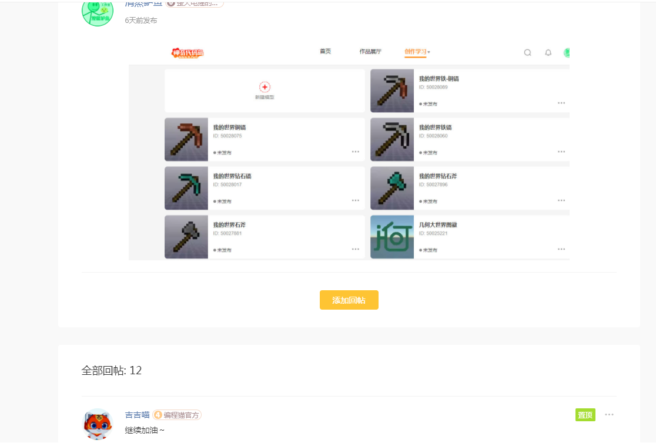Image resolution: width=656 pixels, height=443 pixels.
Task: Click the 未发布 status on the 我的世界铁镐 card
Action: (x=428, y=153)
